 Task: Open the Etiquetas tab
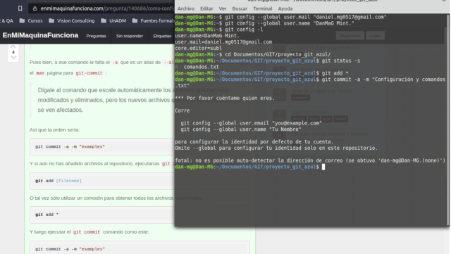162,36
